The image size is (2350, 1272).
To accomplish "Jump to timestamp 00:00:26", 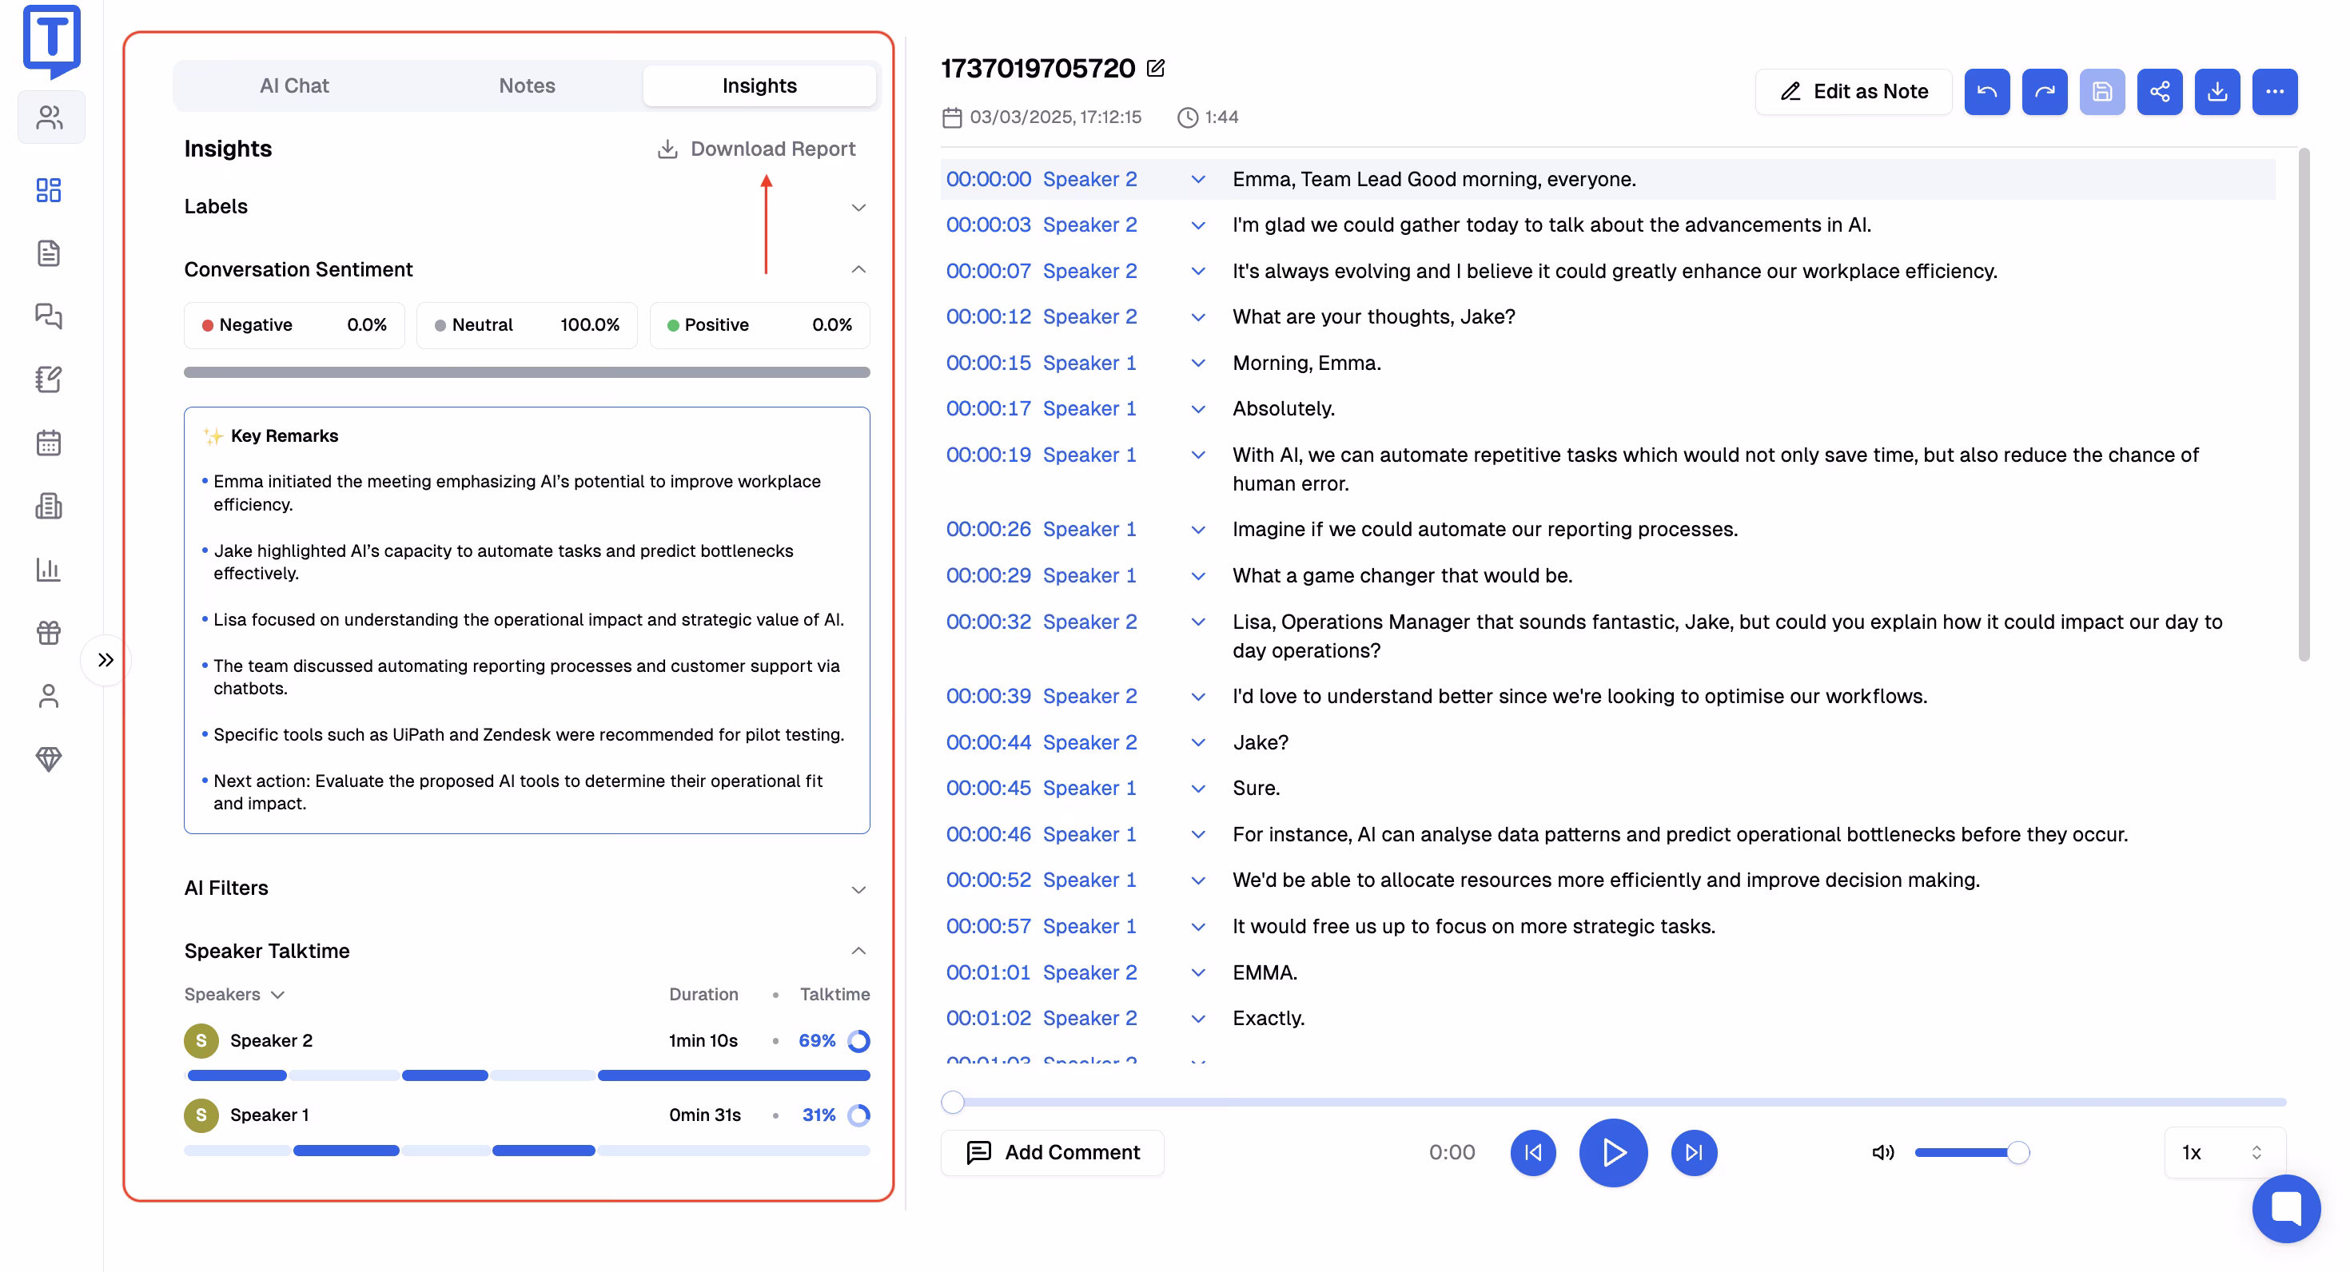I will pyautogui.click(x=988, y=529).
